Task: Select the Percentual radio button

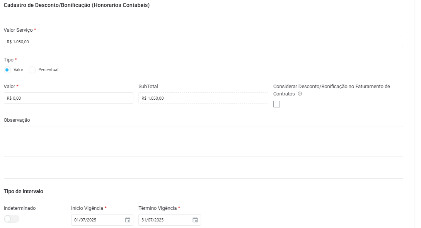Action: (32, 70)
